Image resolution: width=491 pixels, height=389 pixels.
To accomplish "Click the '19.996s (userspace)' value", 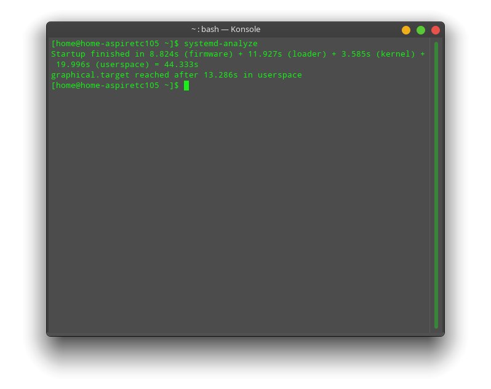I will pyautogui.click(x=102, y=65).
